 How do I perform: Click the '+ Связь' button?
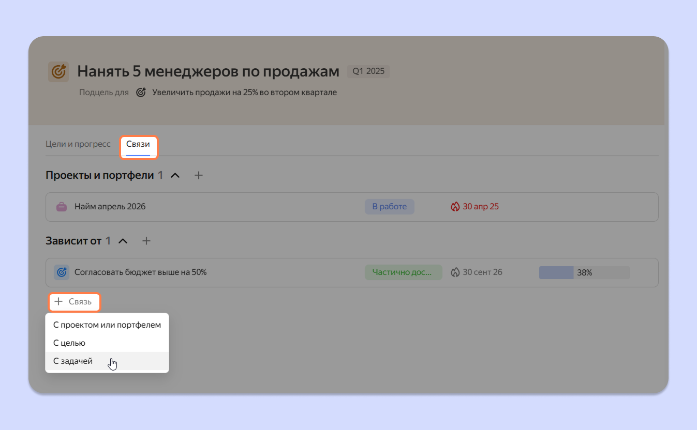click(74, 302)
